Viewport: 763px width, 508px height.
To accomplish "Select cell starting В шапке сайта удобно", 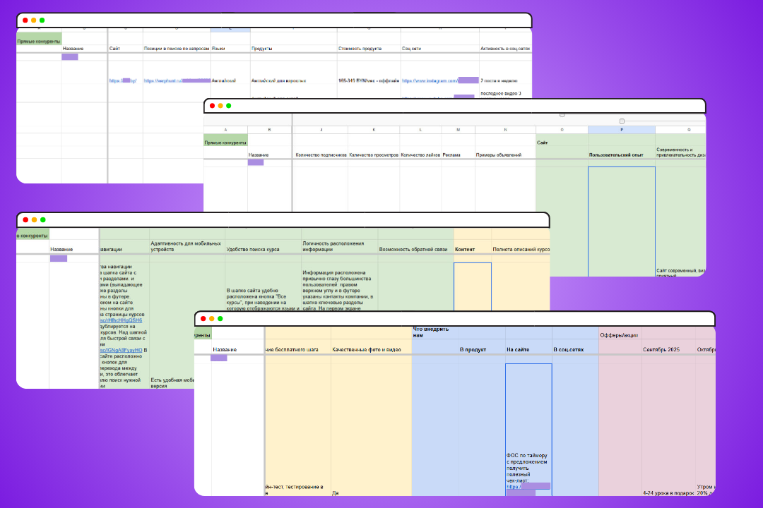I will click(263, 299).
